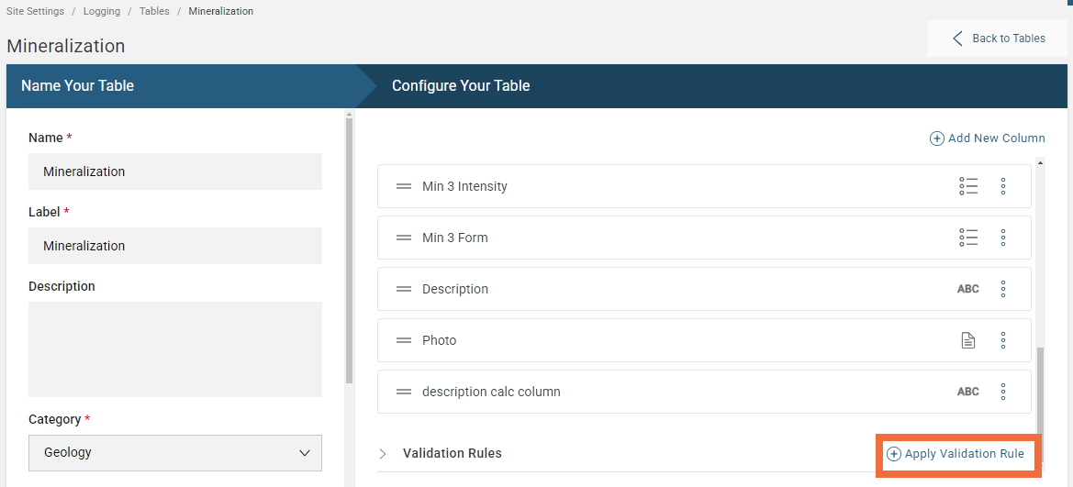Select the Configure Your Table step
Image resolution: width=1073 pixels, height=487 pixels.
pos(461,86)
